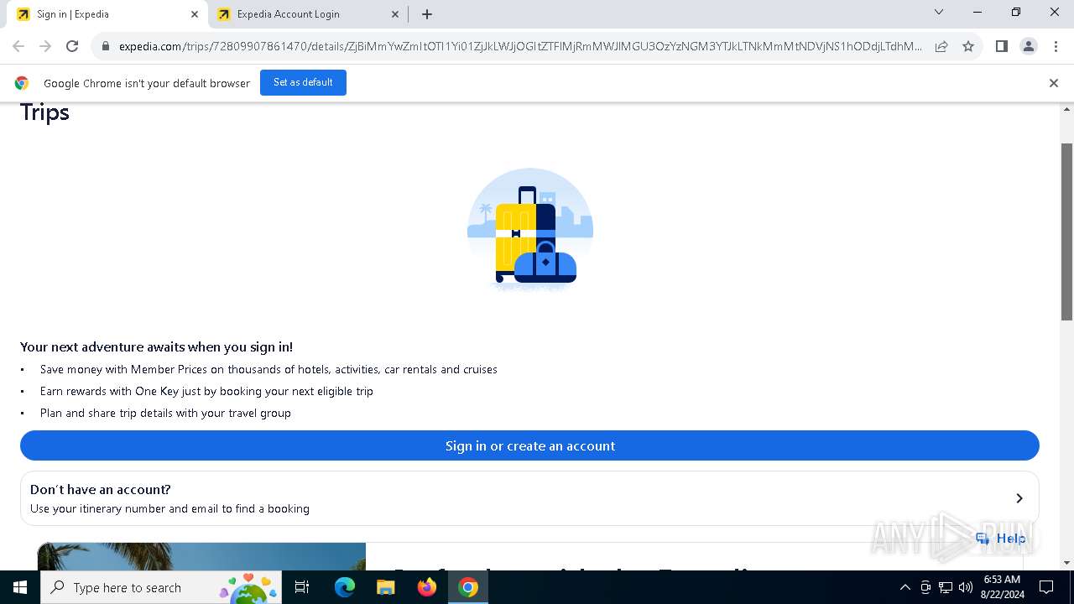Open the clock showing 6:53 AM

1002,587
